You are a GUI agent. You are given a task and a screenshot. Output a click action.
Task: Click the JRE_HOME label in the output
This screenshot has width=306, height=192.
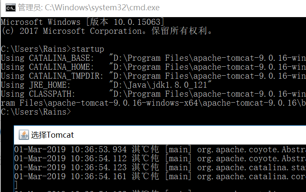(50, 85)
